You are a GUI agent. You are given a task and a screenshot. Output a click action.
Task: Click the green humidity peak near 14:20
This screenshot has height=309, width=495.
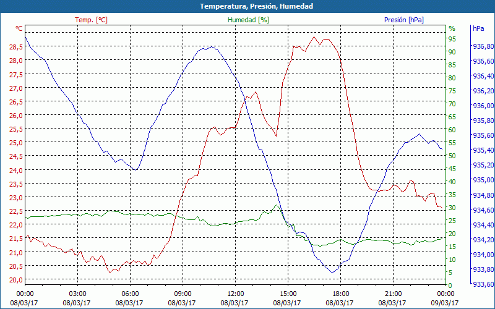(x=276, y=205)
